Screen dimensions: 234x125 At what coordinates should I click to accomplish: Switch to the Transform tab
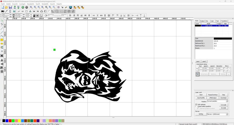(224, 21)
